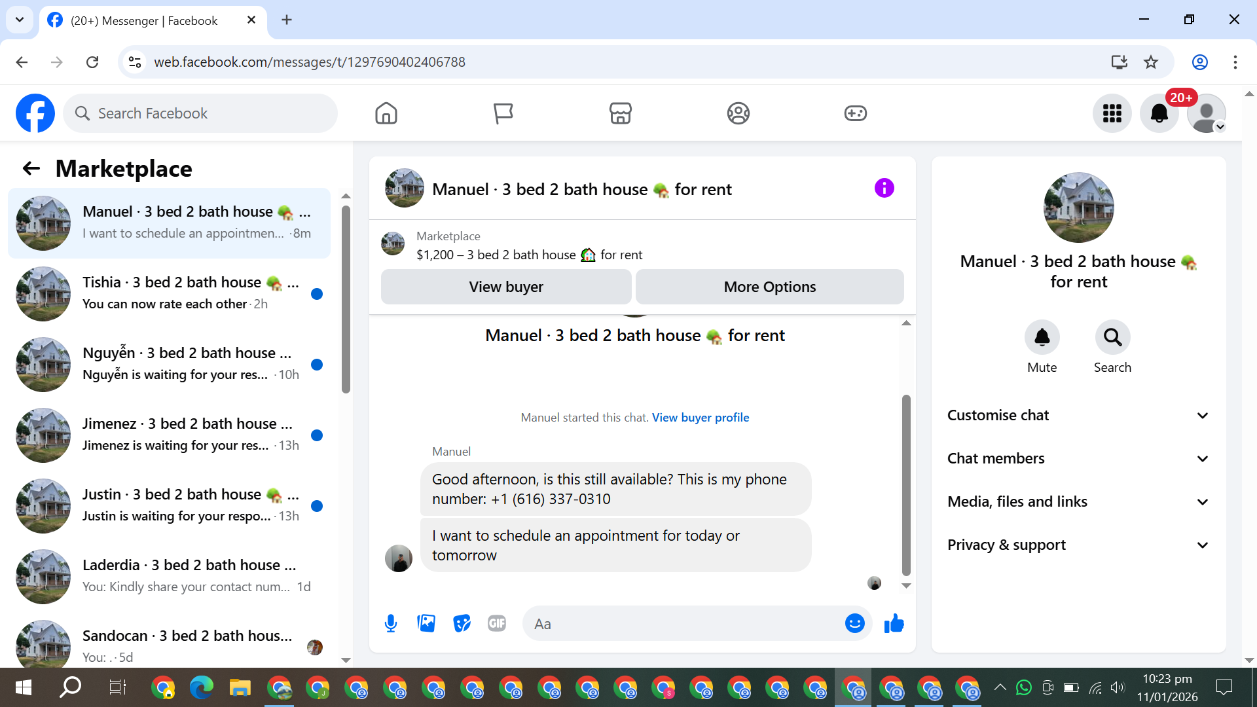Open Laderdia's conversation in the chat list
Viewport: 1257px width, 707px height.
click(169, 577)
